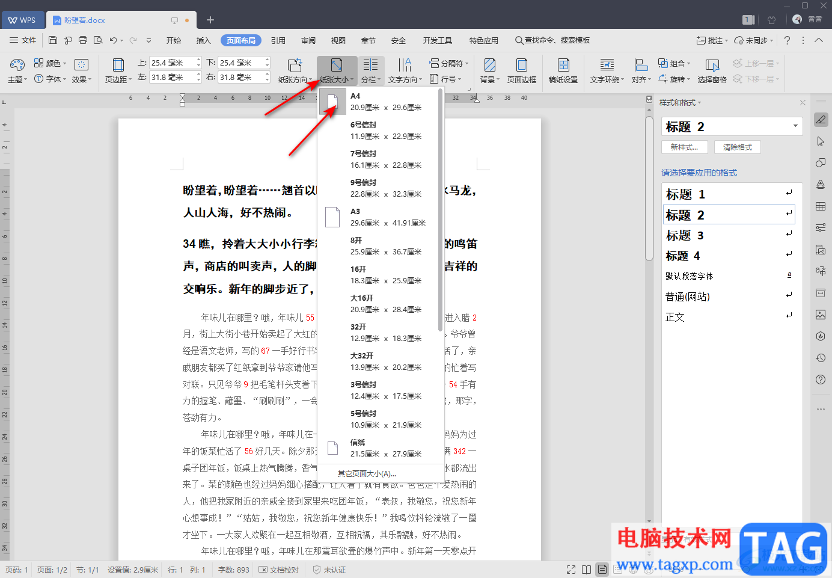The image size is (832, 578).
Task: Open the align (对齐) menu
Action: tap(641, 70)
